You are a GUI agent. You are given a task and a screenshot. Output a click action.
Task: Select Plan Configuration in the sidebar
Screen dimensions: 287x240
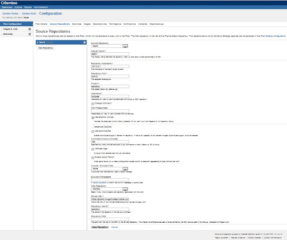click(x=17, y=24)
